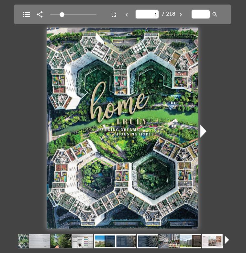Click the search text box
This screenshot has height=253, width=246.
[x=200, y=14]
